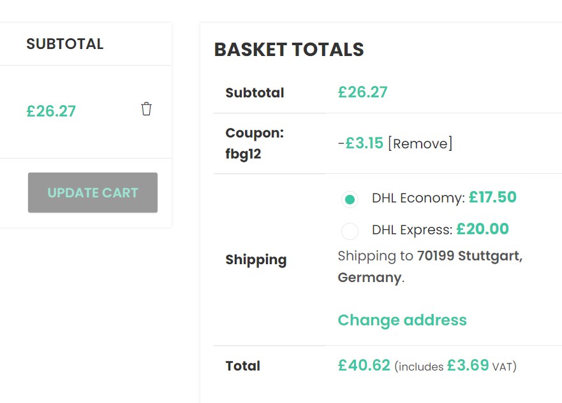Click the Subtotal amount in basket totals
562x403 pixels.
click(362, 92)
